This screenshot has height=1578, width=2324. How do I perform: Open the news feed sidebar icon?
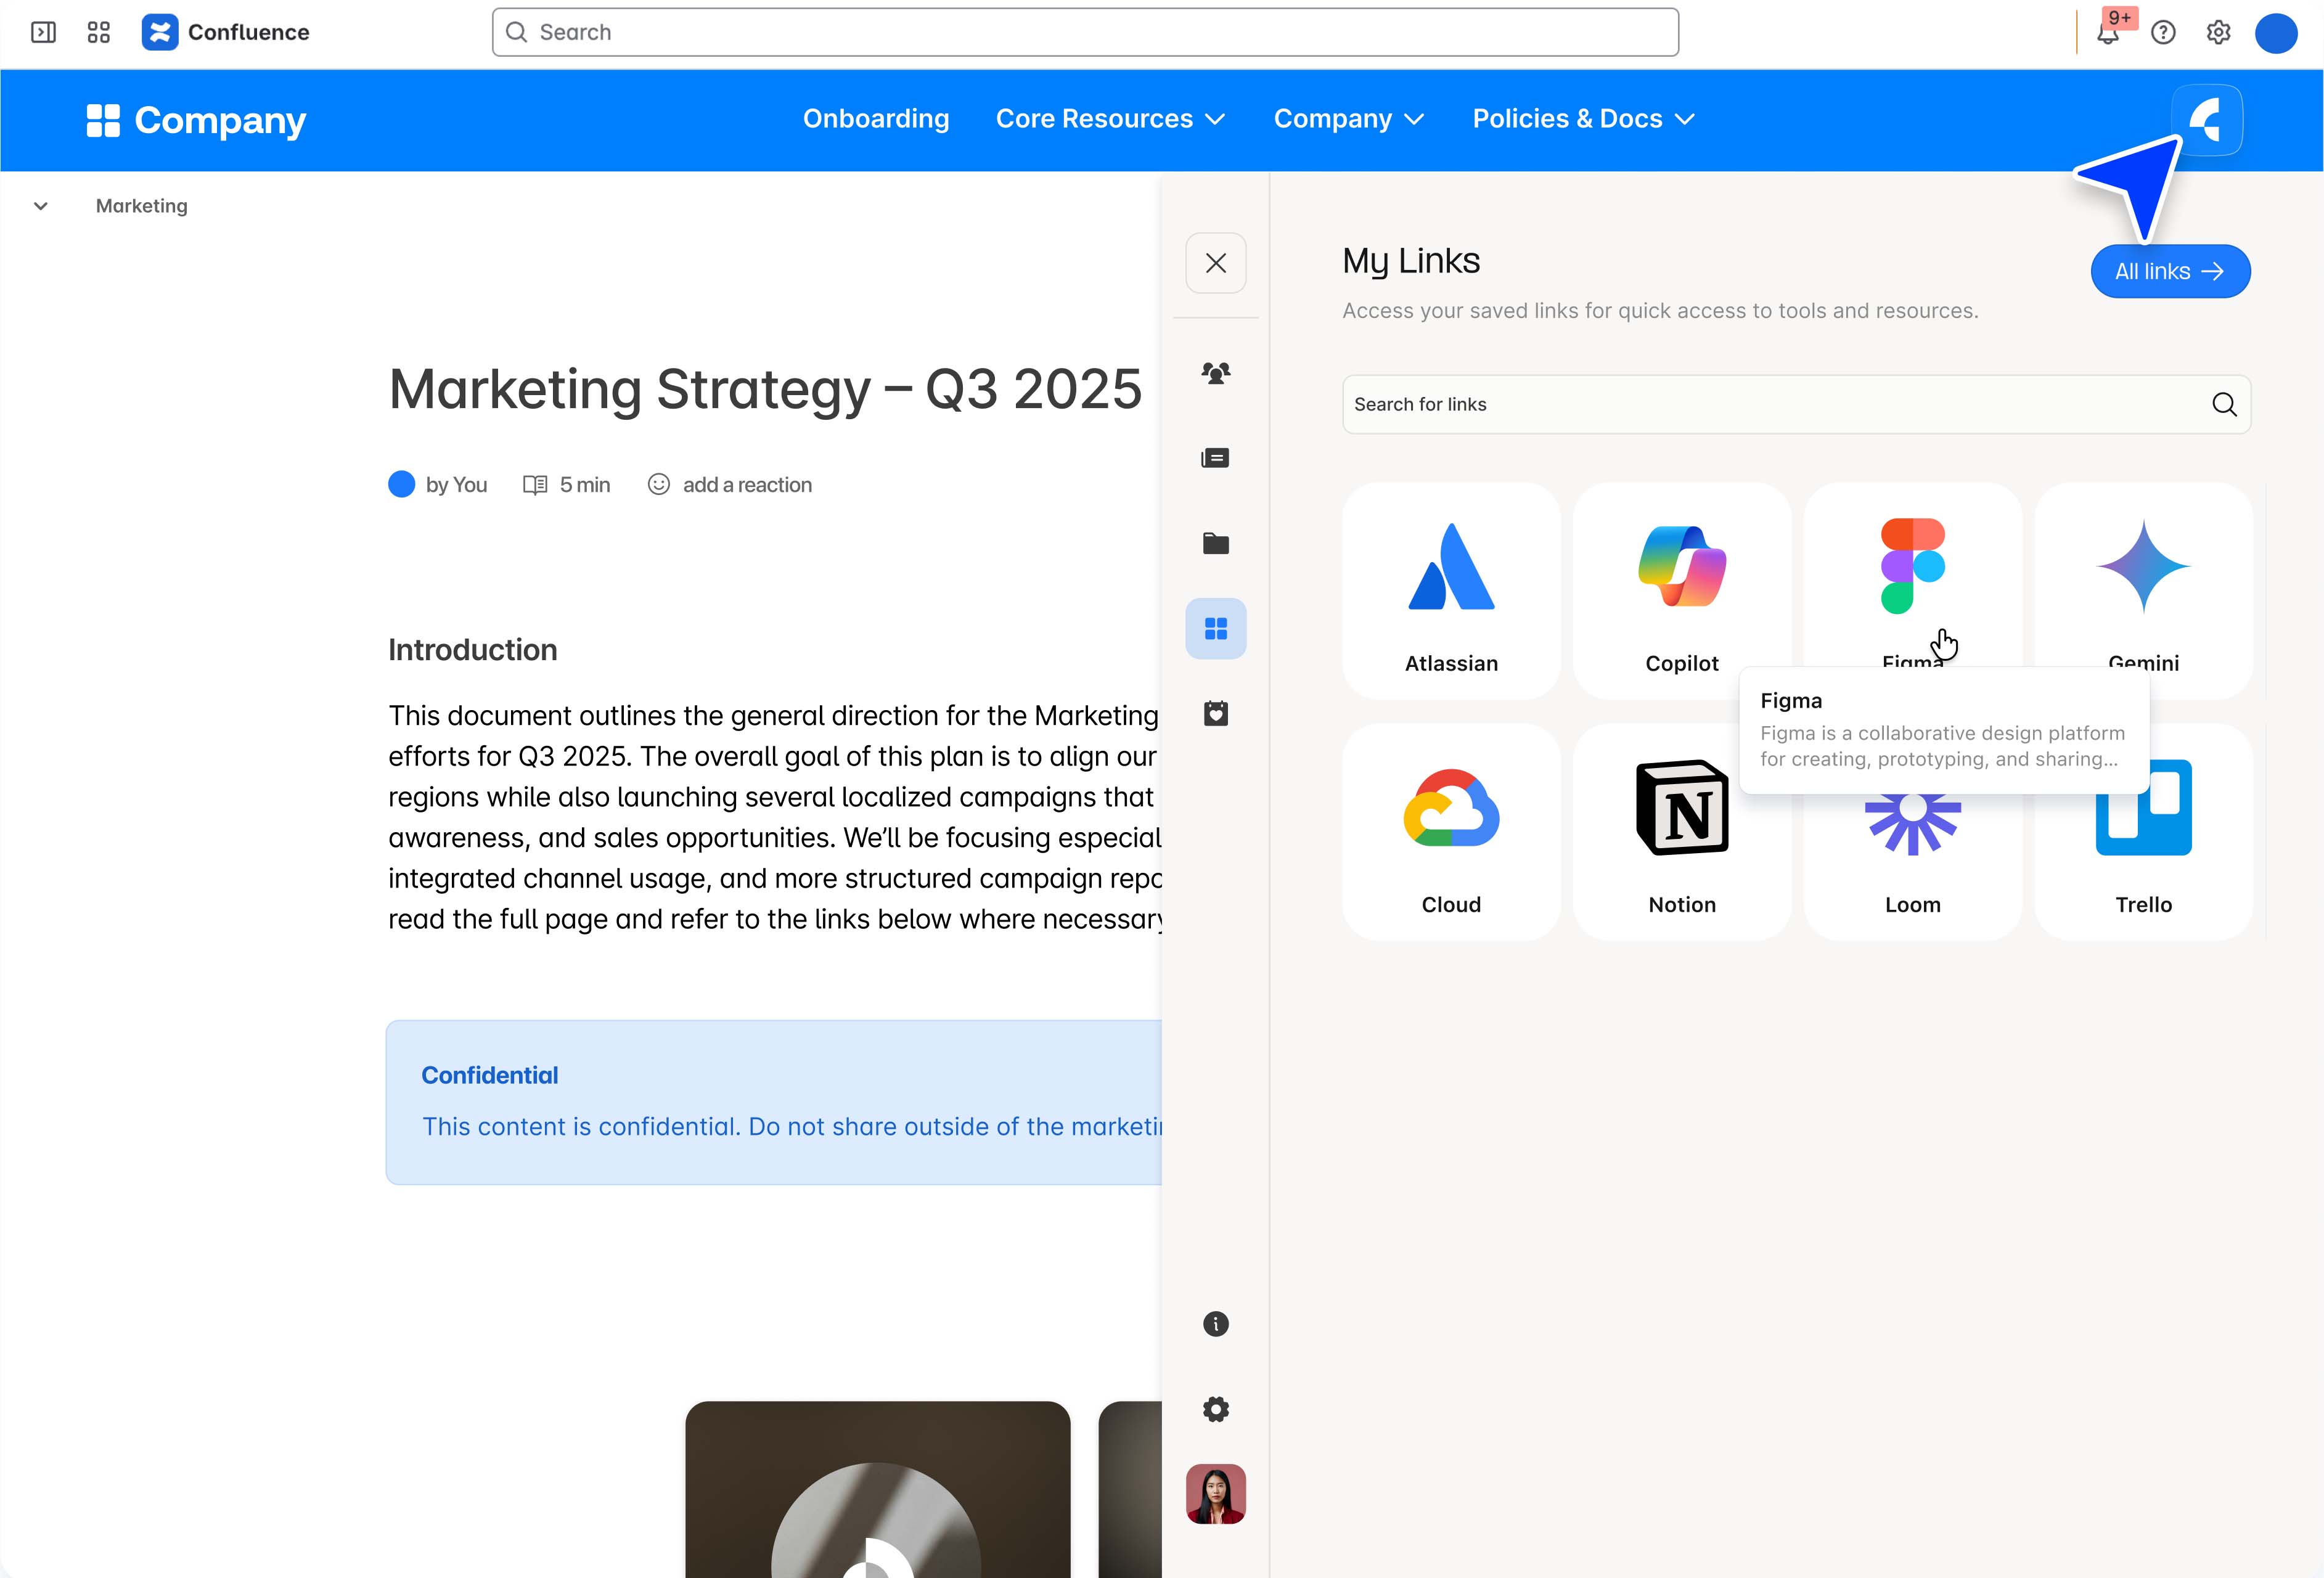click(1215, 458)
